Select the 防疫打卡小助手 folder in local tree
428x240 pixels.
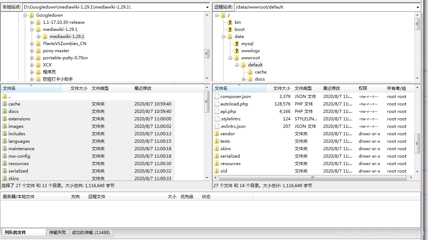[58, 79]
